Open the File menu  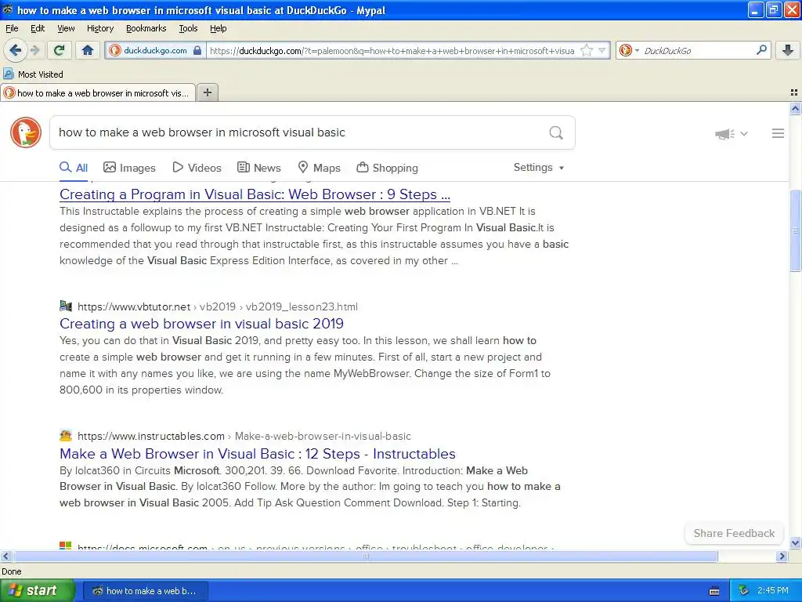12,29
